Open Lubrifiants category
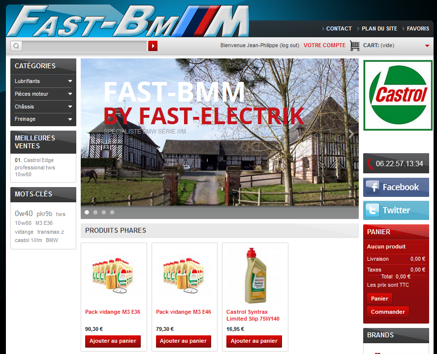The image size is (437, 354). coord(28,81)
